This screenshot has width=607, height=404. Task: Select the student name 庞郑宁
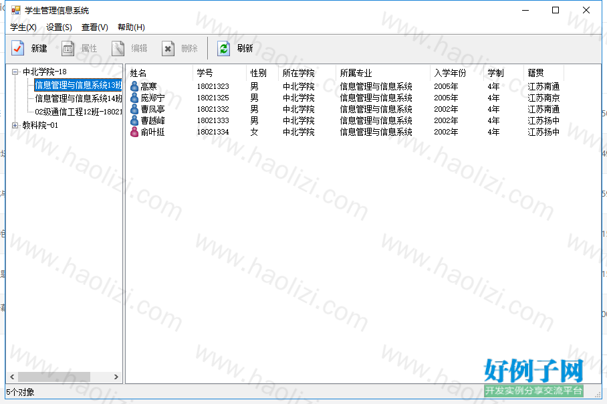tap(152, 98)
